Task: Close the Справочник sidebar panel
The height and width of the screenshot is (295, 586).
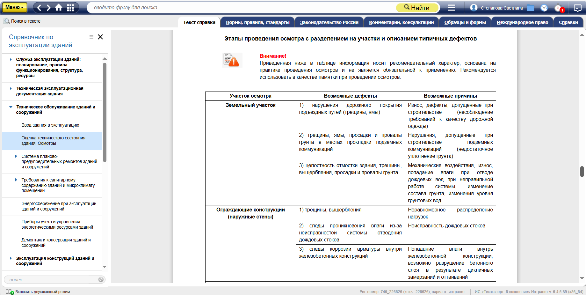Action: point(100,37)
